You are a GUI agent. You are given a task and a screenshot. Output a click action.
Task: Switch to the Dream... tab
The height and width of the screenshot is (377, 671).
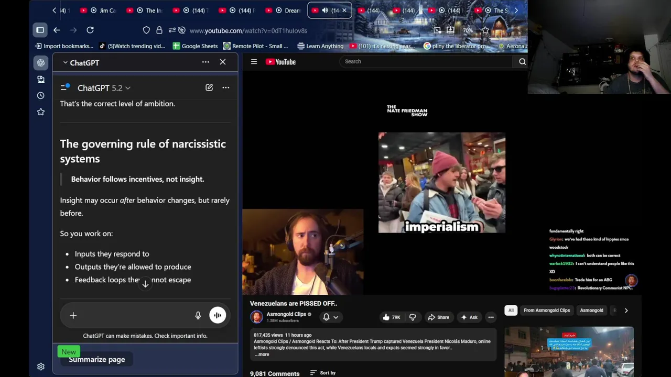pos(284,10)
